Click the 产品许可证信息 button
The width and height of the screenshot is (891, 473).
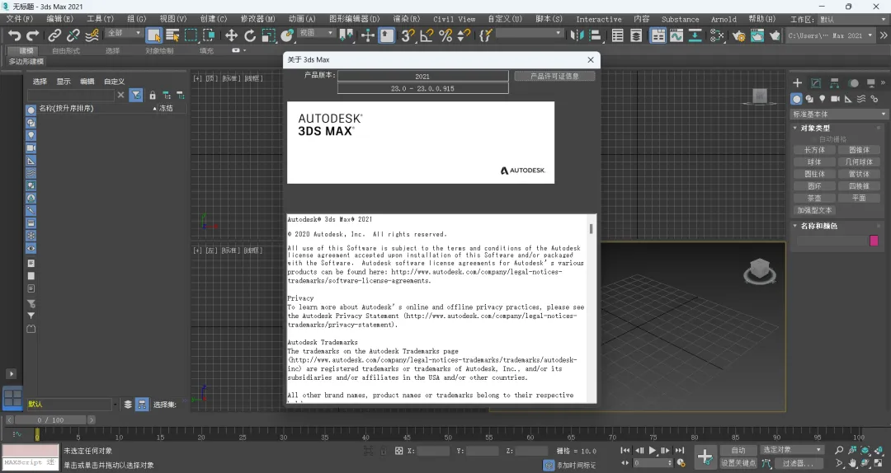554,76
